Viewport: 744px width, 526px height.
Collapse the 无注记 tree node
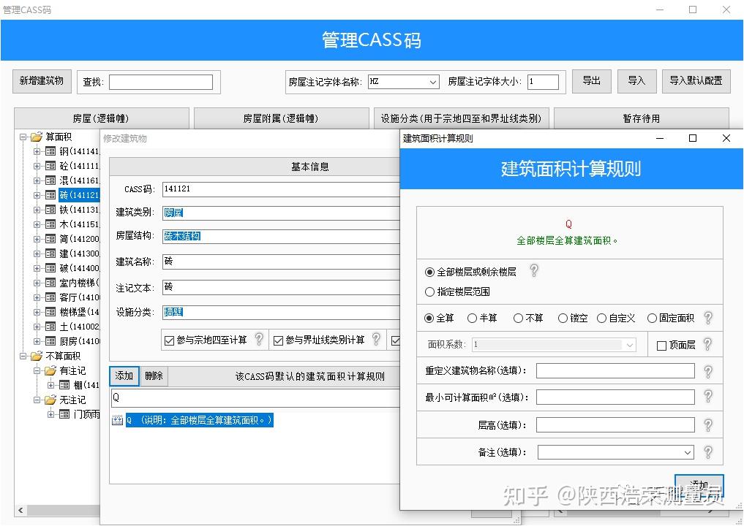[x=37, y=400]
